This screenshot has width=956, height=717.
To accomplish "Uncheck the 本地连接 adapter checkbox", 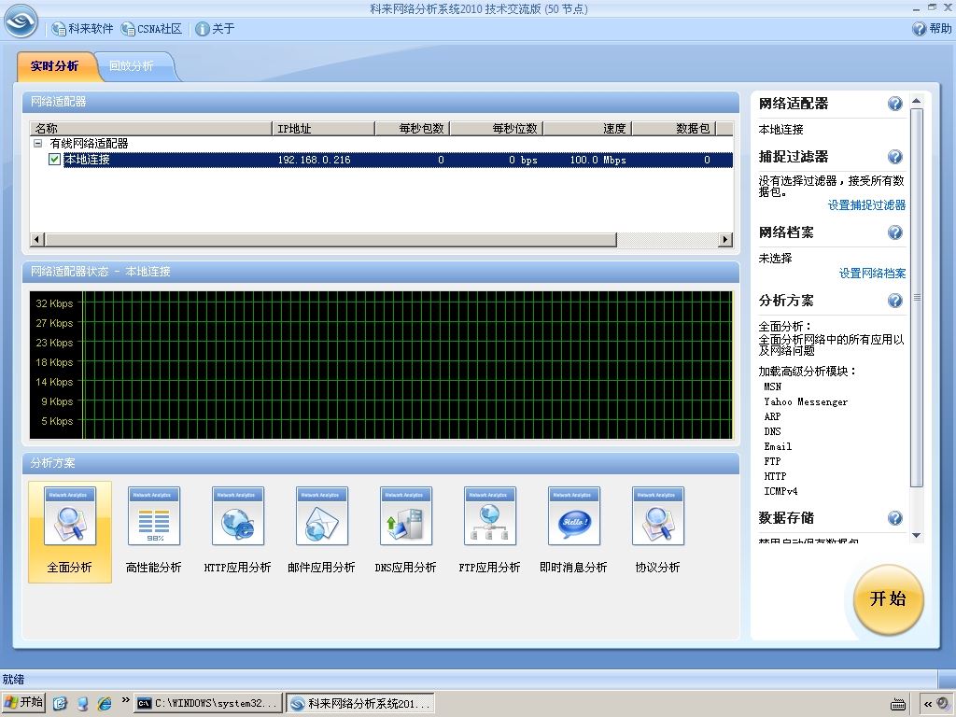I will [54, 160].
